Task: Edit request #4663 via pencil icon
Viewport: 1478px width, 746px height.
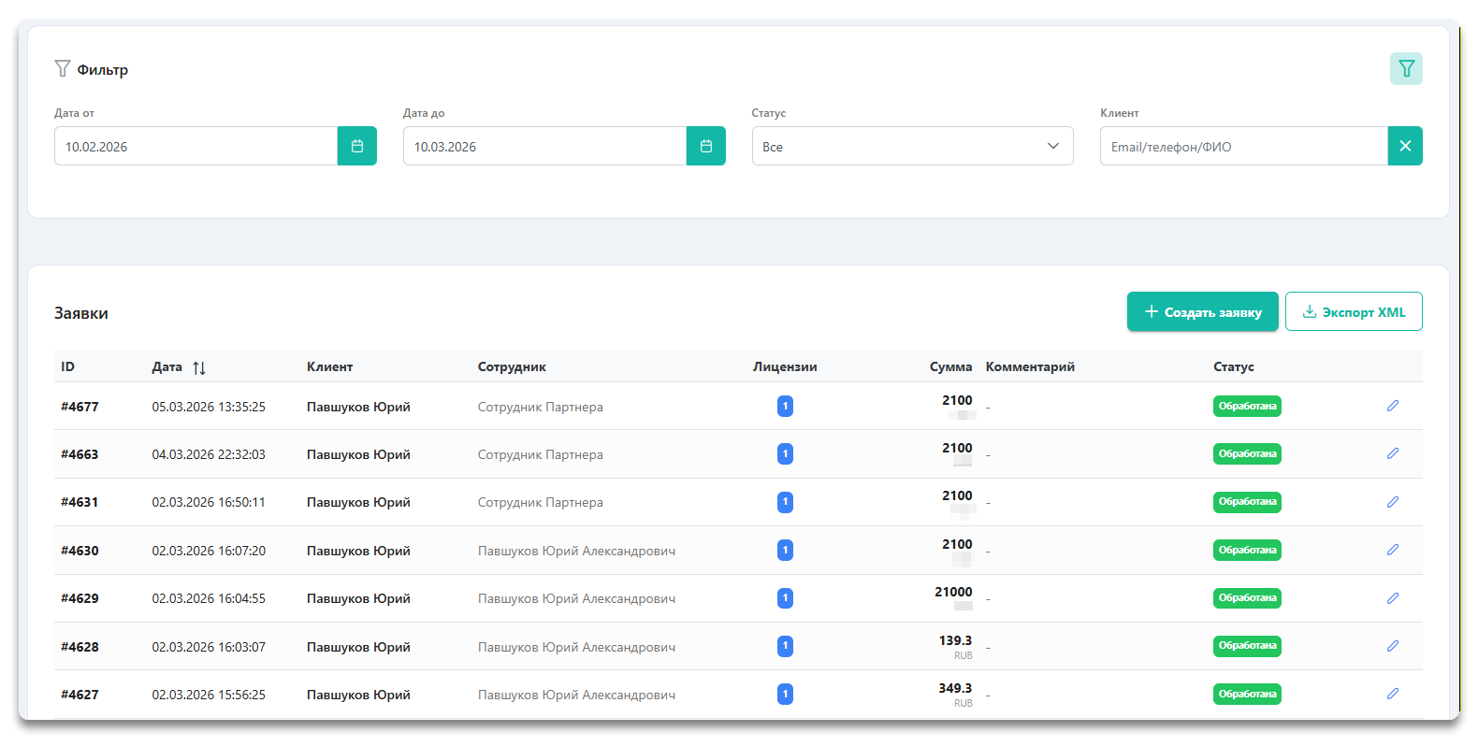Action: (1392, 453)
